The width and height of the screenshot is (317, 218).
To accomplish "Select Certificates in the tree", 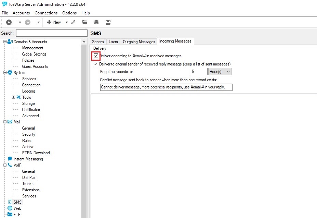I will click(x=31, y=110).
